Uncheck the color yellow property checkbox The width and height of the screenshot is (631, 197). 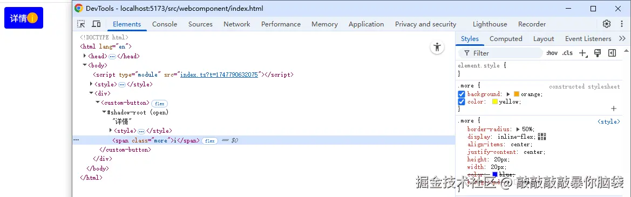click(462, 101)
